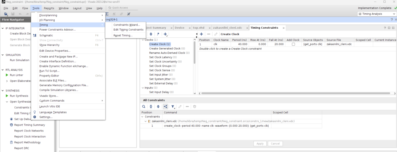Toggle the Add Clock checkbox for clk
Image resolution: width=397 pixels, height=152 pixels.
293,44
